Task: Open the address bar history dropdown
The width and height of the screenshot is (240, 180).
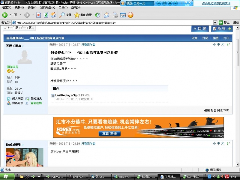Action: [x=215, y=22]
